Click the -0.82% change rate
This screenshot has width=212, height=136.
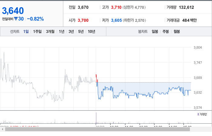35,19
